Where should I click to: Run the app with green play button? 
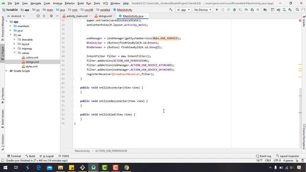(x=217, y=10)
